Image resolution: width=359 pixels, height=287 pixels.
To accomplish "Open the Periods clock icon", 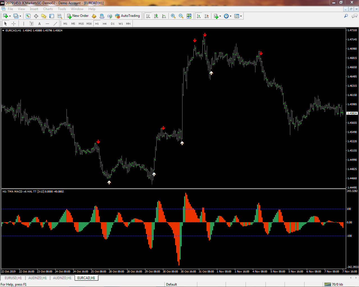I will pyautogui.click(x=226, y=16).
